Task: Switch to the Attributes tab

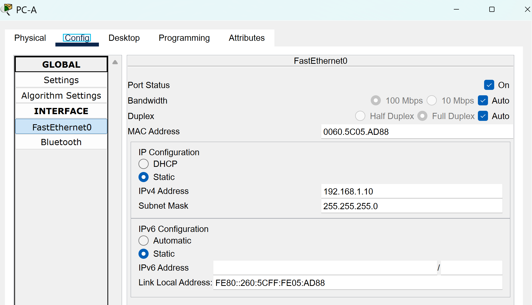Action: click(246, 38)
